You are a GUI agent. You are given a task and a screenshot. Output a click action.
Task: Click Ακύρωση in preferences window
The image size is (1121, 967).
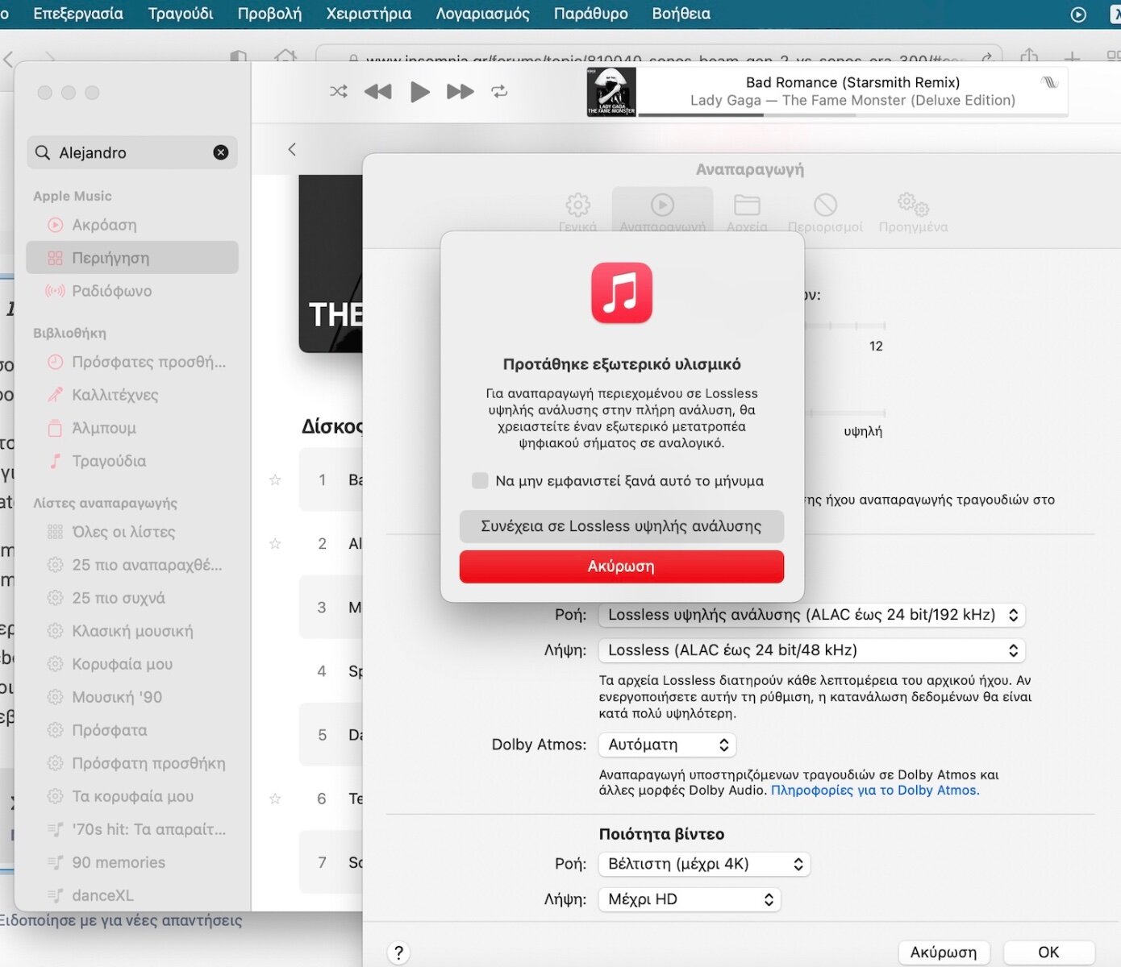point(944,952)
